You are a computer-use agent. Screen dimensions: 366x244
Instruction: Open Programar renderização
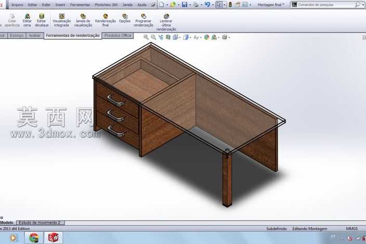coord(143,20)
